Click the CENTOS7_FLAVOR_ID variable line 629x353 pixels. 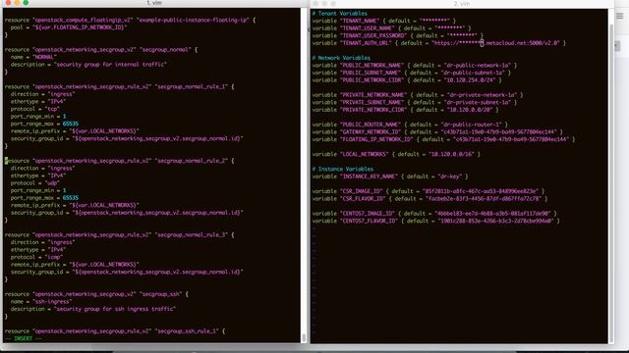click(436, 221)
